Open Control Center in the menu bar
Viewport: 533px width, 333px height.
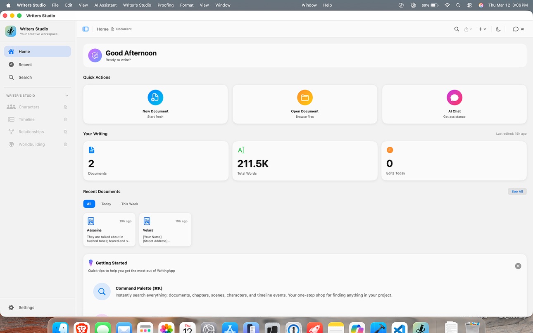pyautogui.click(x=469, y=5)
